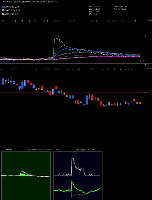The width and height of the screenshot is (152, 200).
Task: Click the Pre O: 2.66 value
Action: pyautogui.click(x=95, y=7)
